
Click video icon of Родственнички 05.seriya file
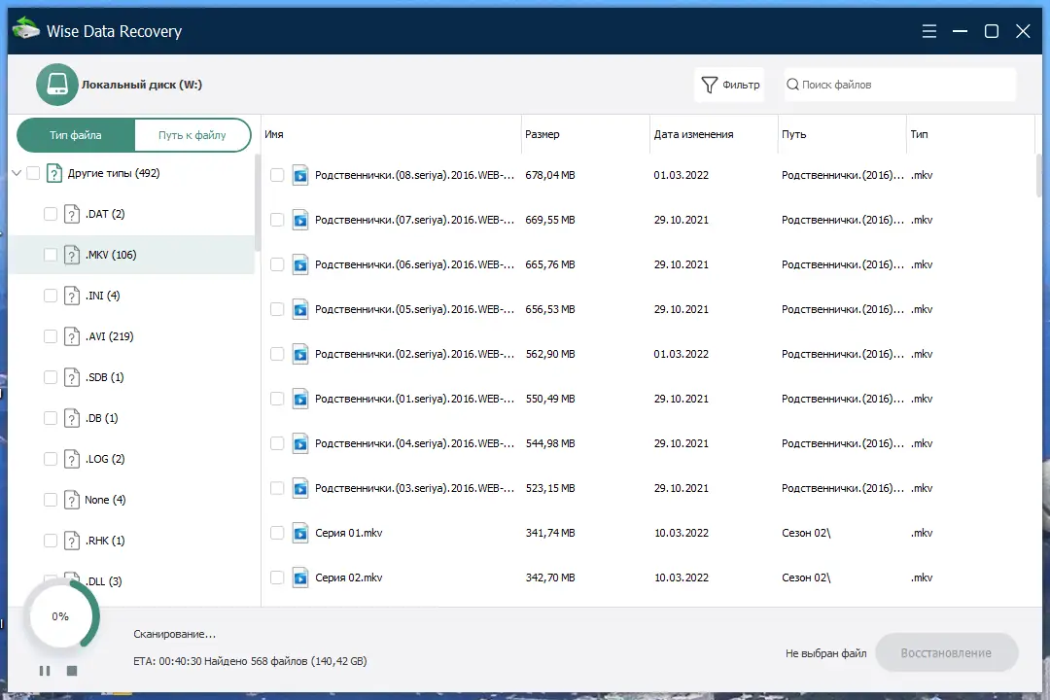pyautogui.click(x=300, y=309)
